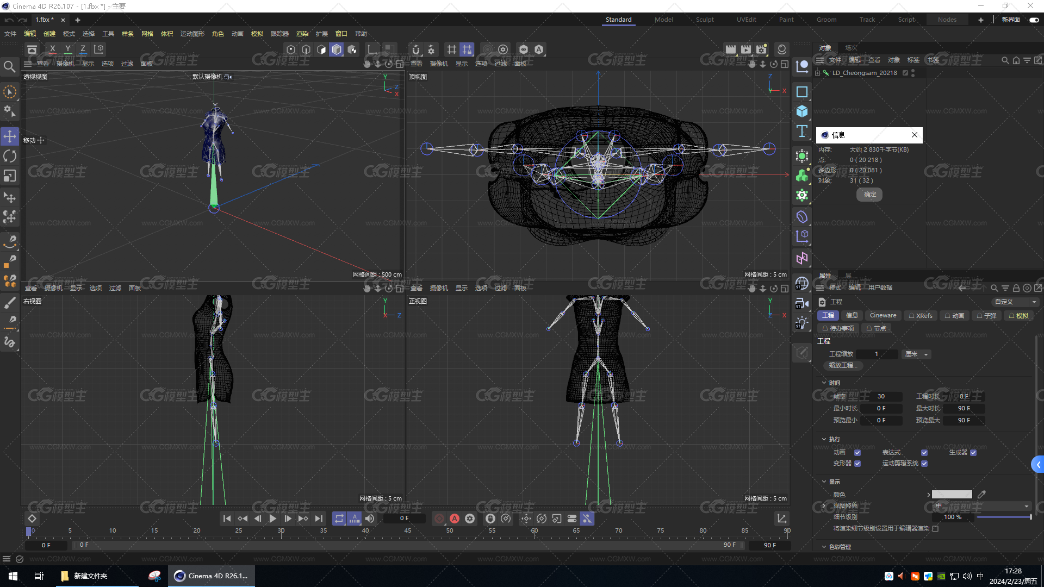Open the search magnifier in left toolbar

(10, 67)
